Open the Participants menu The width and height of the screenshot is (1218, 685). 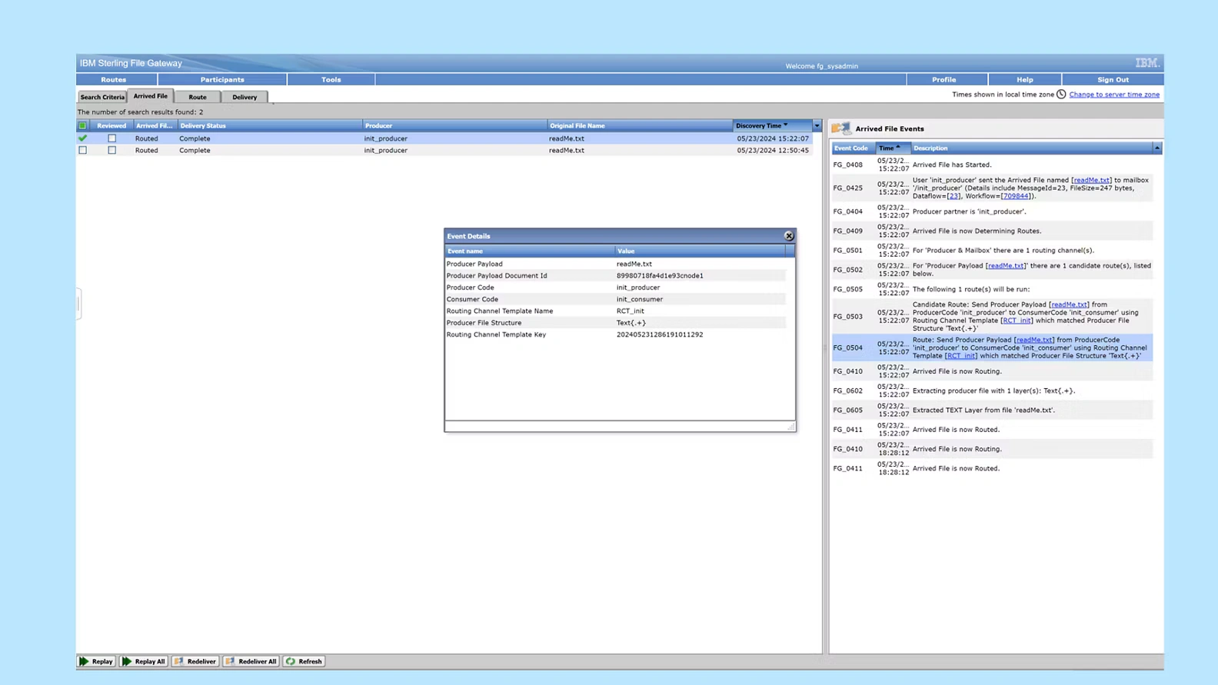click(x=222, y=79)
